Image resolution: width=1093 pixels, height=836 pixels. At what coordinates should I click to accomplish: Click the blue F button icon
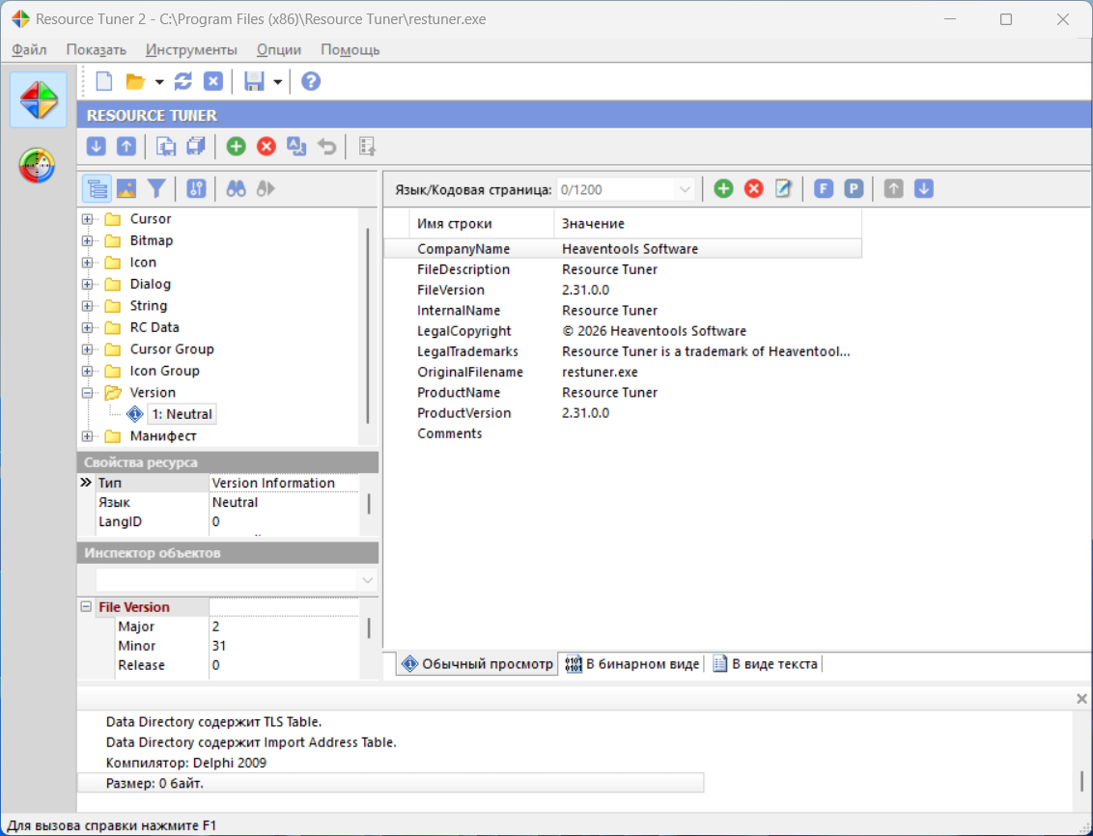(824, 189)
